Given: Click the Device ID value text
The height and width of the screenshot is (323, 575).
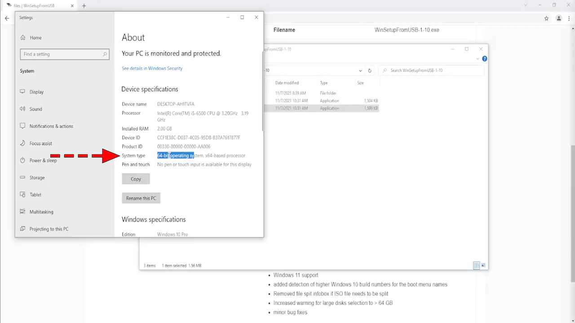Looking at the screenshot, I should click(x=199, y=138).
